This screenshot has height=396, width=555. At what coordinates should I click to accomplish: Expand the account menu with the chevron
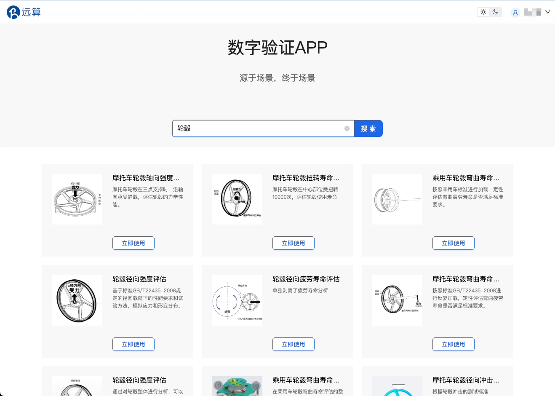(549, 12)
